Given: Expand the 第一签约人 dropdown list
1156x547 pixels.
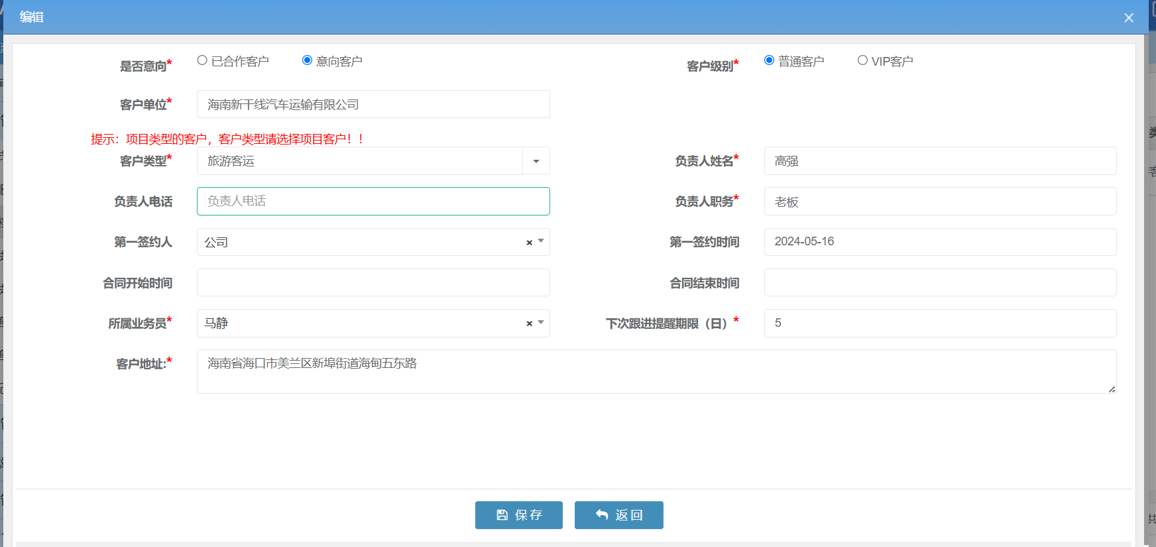Looking at the screenshot, I should (541, 241).
